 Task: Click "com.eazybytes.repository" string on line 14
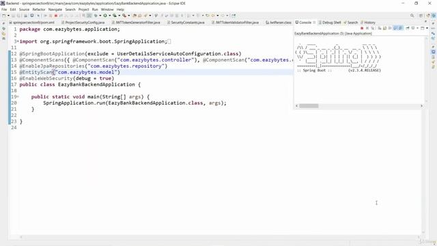[x=126, y=66]
